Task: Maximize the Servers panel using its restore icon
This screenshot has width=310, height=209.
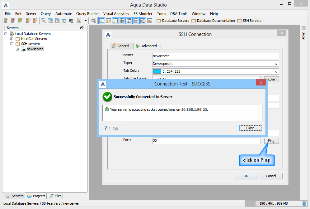Action: pyautogui.click(x=82, y=28)
